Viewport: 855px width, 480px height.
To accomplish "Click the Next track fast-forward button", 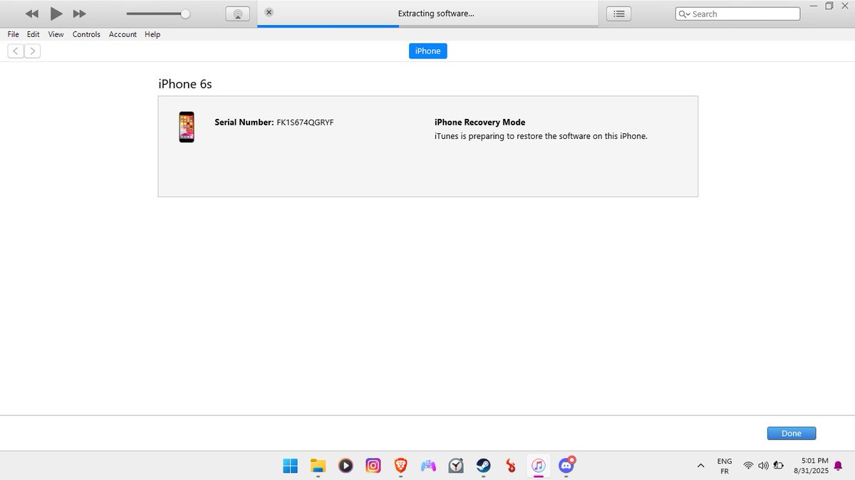I will coord(80,14).
